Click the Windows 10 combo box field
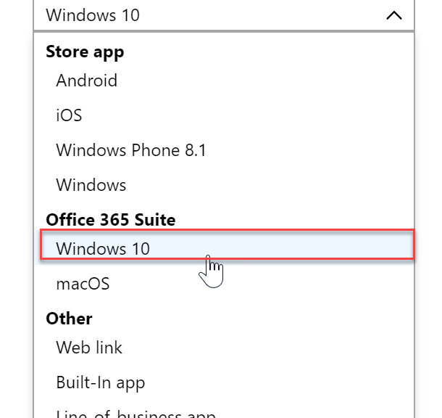This screenshot has width=442, height=418. pos(224,15)
